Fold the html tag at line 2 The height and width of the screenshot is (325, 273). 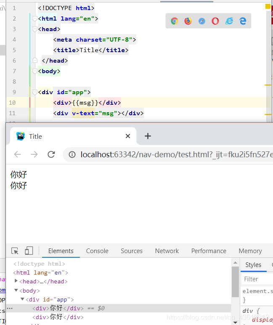click(x=34, y=18)
